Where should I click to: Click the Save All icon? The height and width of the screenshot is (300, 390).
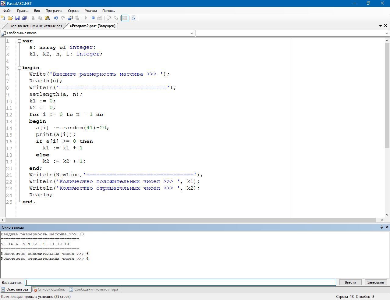(x=24, y=18)
